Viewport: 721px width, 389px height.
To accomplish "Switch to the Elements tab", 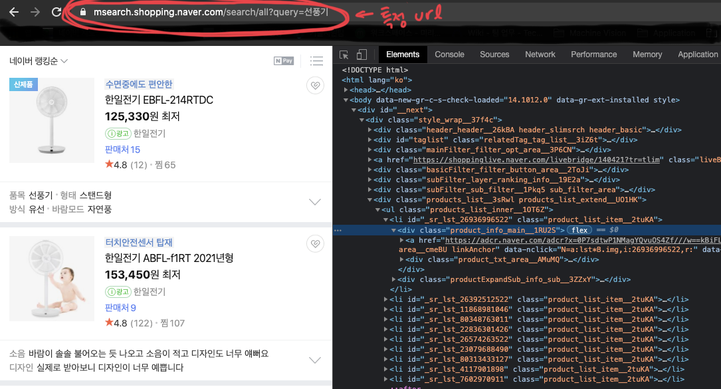I will 403,55.
